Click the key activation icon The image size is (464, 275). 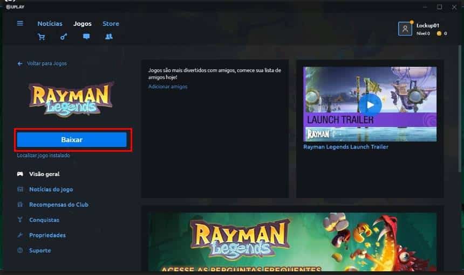pos(64,37)
